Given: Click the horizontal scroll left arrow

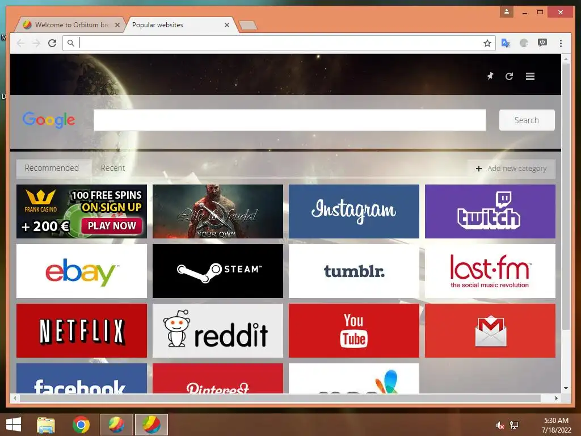Looking at the screenshot, I should (14, 398).
